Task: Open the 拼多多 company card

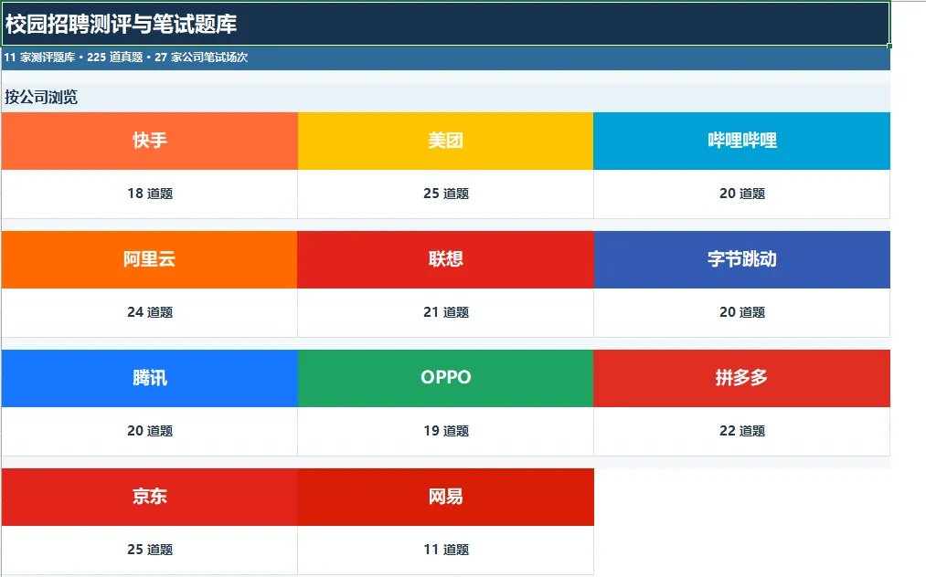Action: (x=741, y=378)
